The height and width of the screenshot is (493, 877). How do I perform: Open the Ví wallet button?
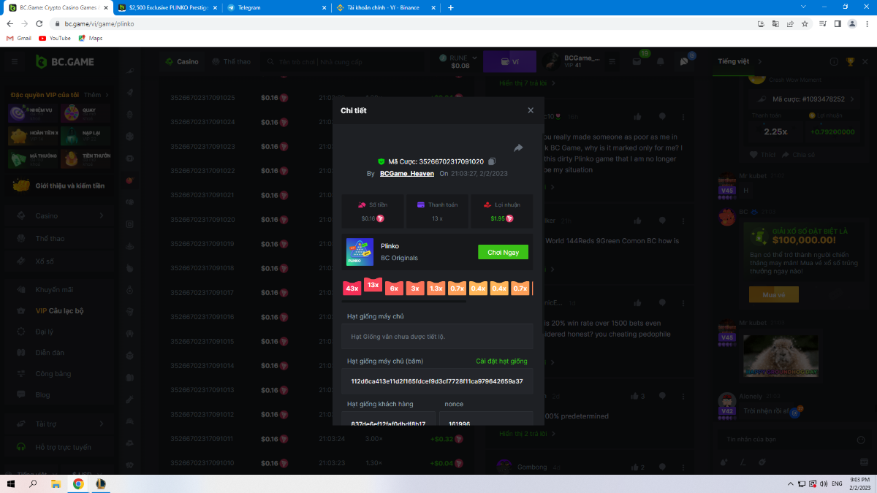click(509, 62)
